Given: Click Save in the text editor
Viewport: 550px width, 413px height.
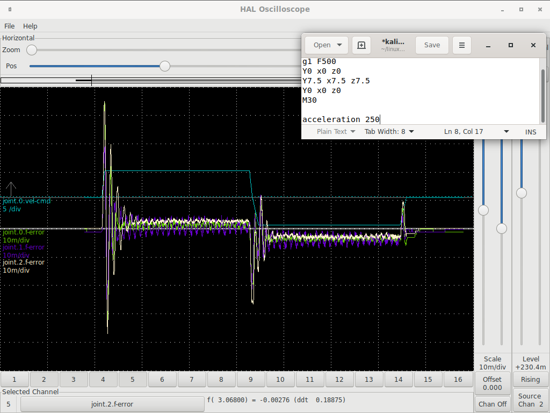Looking at the screenshot, I should pyautogui.click(x=432, y=45).
